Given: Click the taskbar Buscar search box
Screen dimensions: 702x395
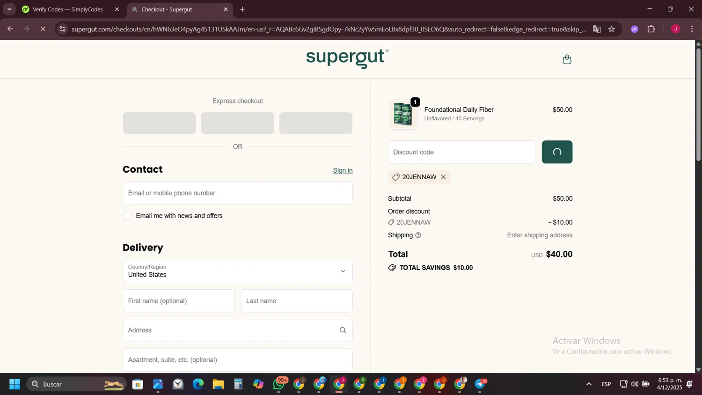Looking at the screenshot, I should (x=76, y=384).
